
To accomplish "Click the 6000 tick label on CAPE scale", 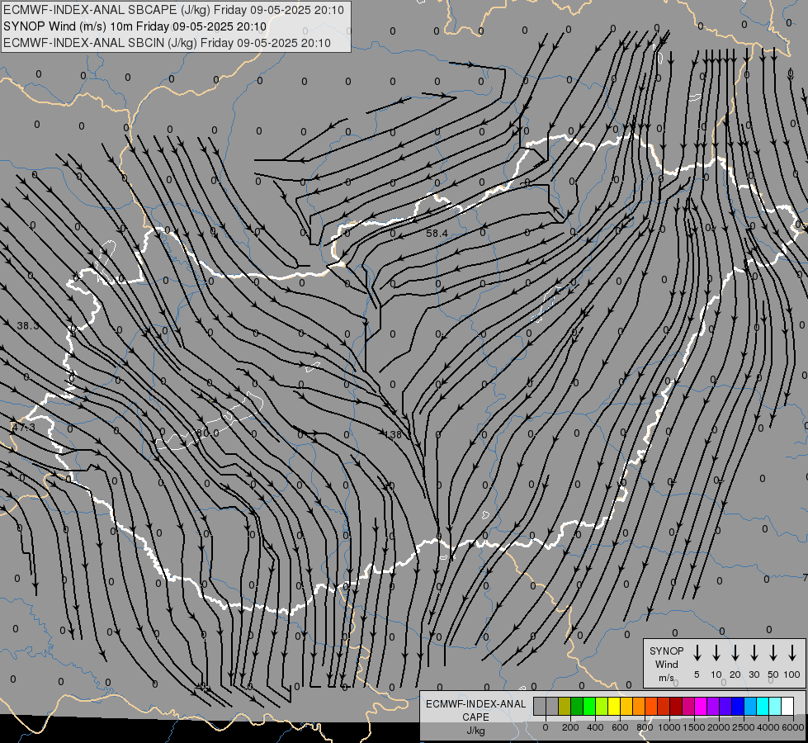I will click(x=793, y=727).
